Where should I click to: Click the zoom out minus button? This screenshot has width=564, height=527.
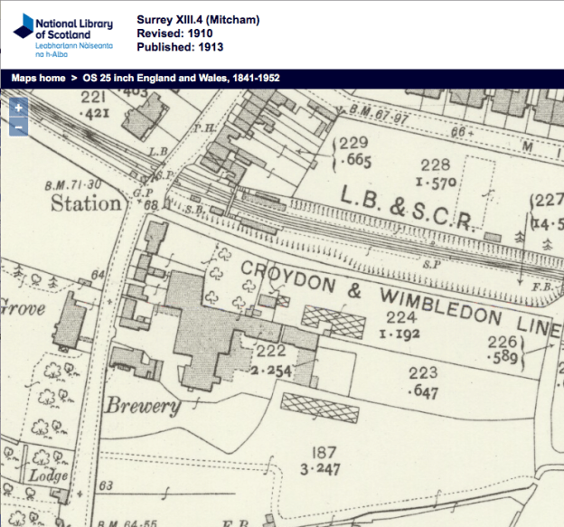pos(19,127)
